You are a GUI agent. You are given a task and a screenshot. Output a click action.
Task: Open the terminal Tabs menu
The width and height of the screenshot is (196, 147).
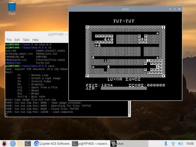coord(26,40)
